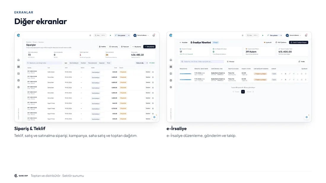Open Demo Kullanıcı menu on Siparişler screen
This screenshot has width=326, height=183.
point(141,35)
